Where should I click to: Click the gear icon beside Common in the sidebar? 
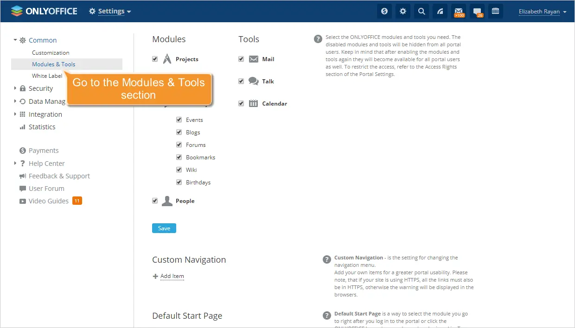coord(23,40)
